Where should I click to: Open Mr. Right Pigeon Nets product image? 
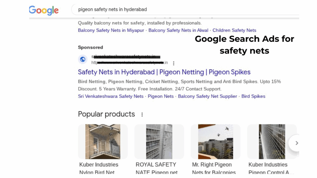coord(215,142)
